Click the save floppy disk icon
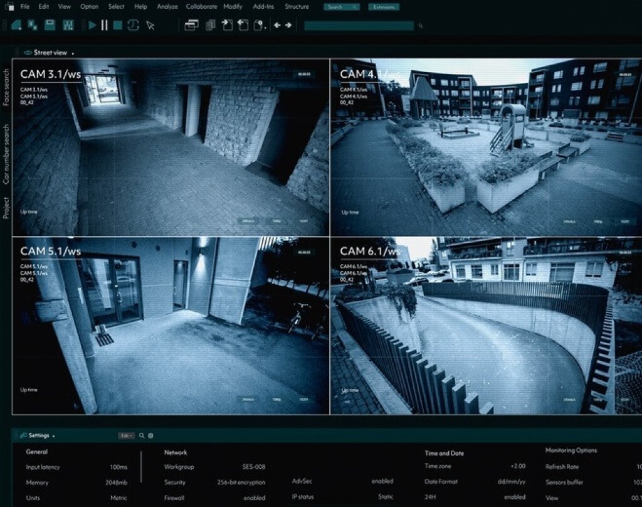This screenshot has width=642, height=507. pos(50,26)
